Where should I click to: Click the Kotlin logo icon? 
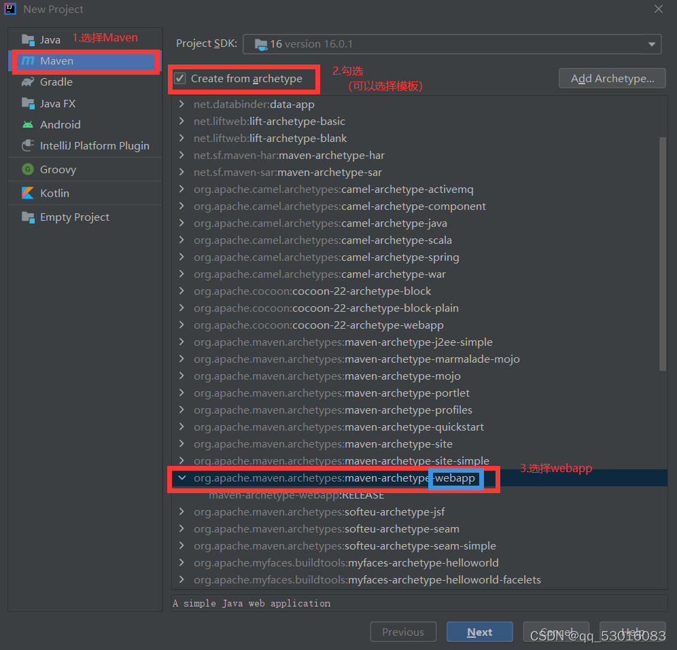pyautogui.click(x=28, y=193)
